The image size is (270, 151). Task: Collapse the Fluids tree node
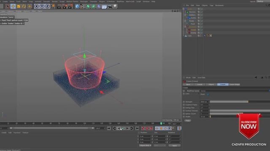click(185, 21)
